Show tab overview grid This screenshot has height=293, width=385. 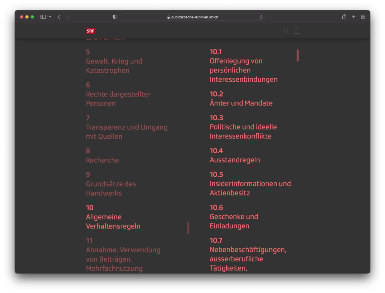click(x=363, y=17)
